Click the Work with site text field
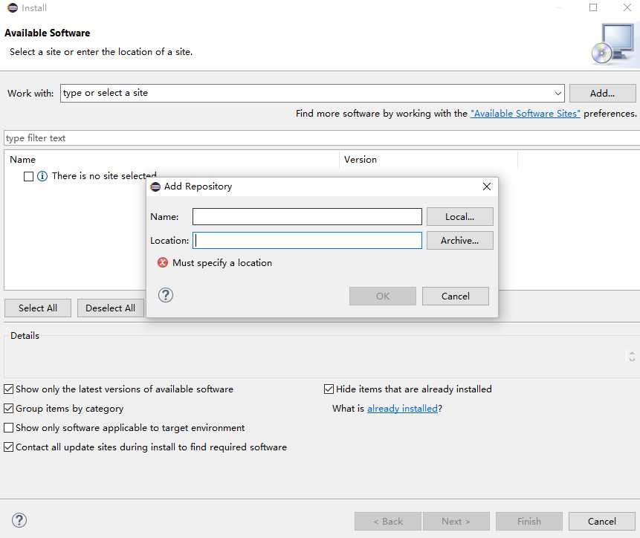The height and width of the screenshot is (538, 640). (306, 94)
